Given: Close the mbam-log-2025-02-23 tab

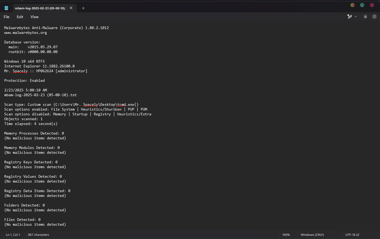Looking at the screenshot, I should [71, 8].
